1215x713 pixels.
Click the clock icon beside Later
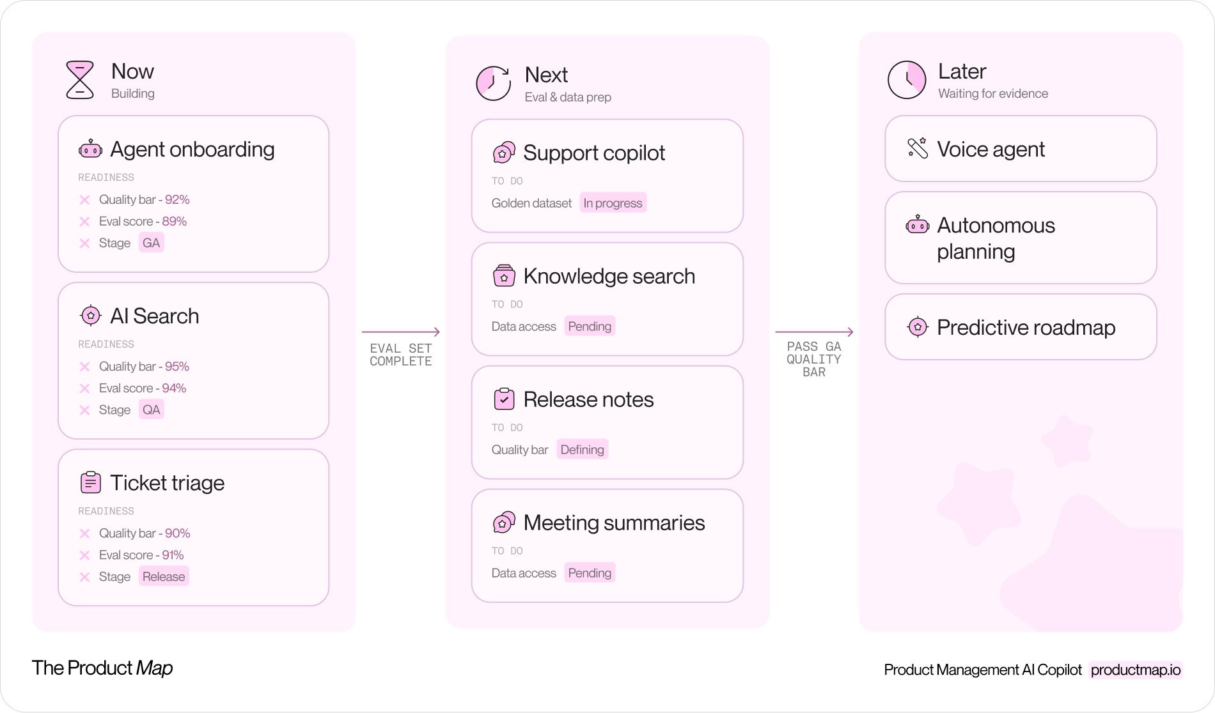[907, 80]
